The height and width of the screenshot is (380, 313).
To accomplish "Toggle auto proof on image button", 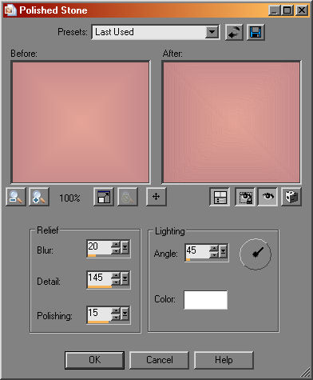I will 245,197.
